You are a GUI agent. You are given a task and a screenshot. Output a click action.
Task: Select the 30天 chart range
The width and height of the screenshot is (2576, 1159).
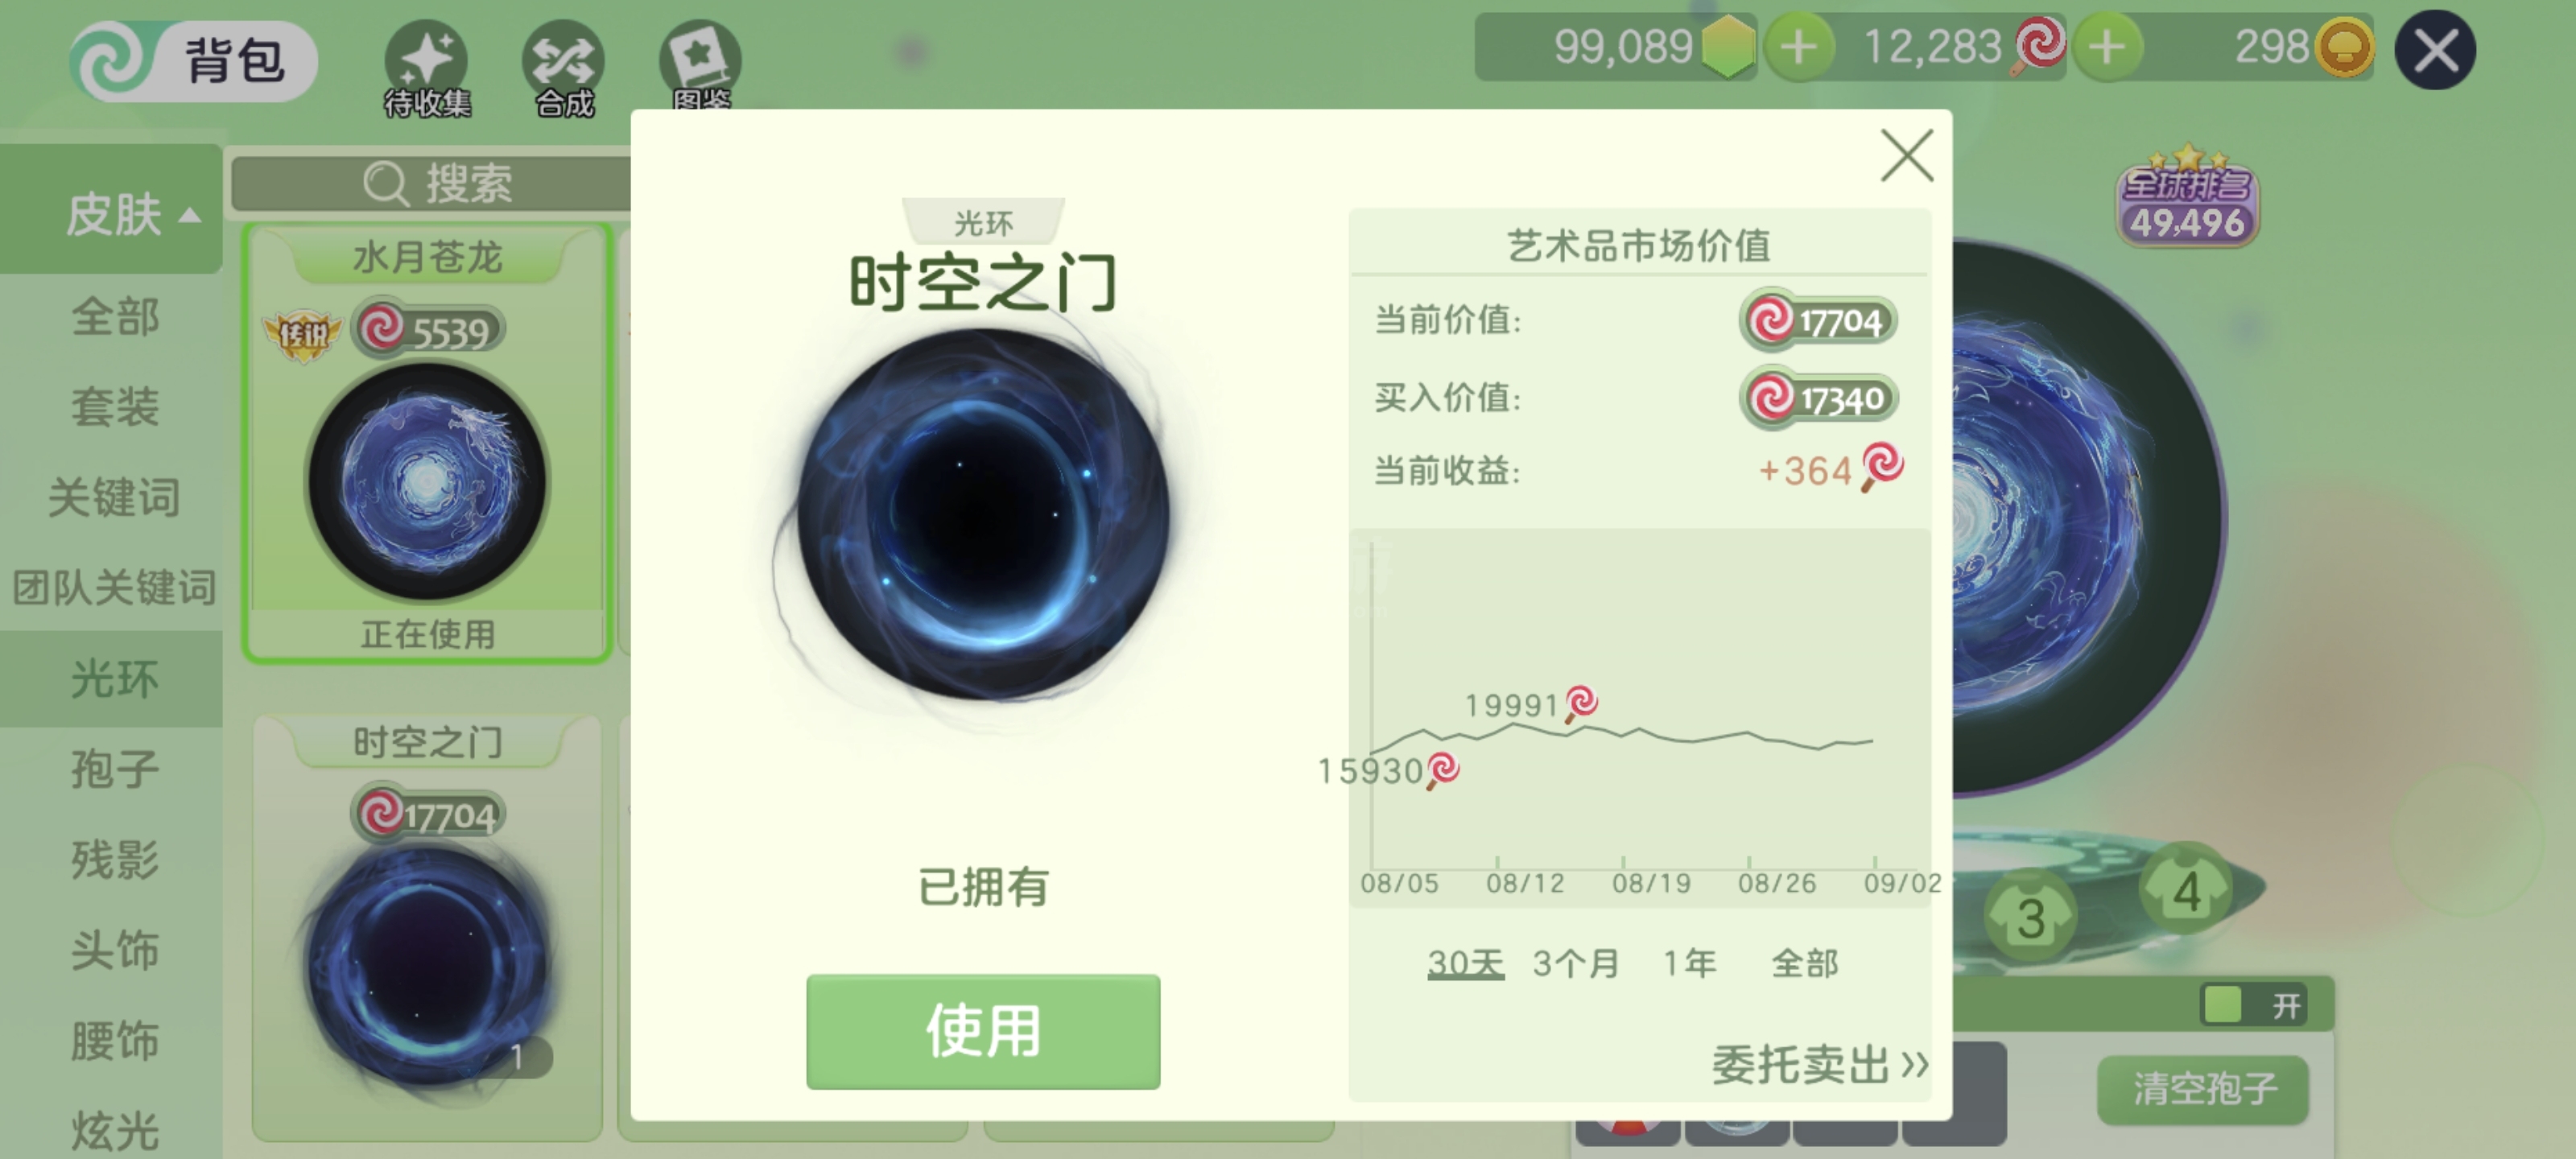click(1465, 963)
